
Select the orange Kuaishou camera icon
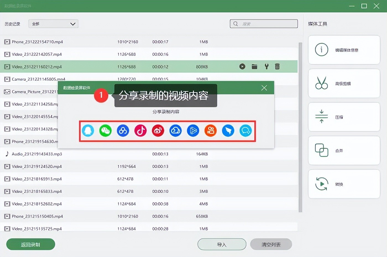pos(210,131)
